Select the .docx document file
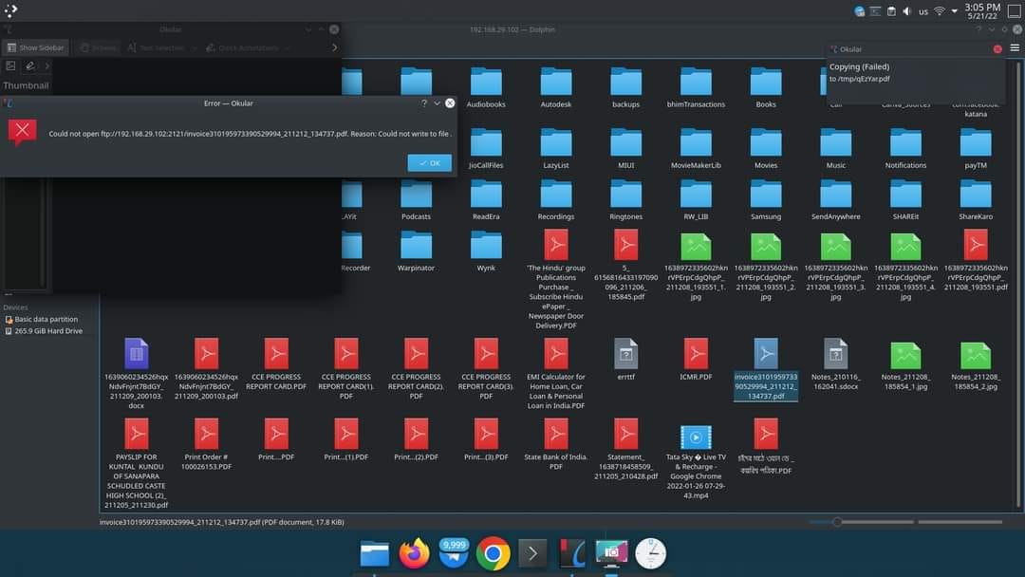This screenshot has width=1025, height=577. click(136, 374)
